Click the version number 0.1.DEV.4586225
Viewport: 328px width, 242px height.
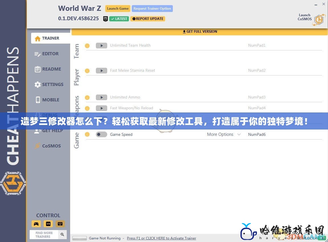point(78,19)
